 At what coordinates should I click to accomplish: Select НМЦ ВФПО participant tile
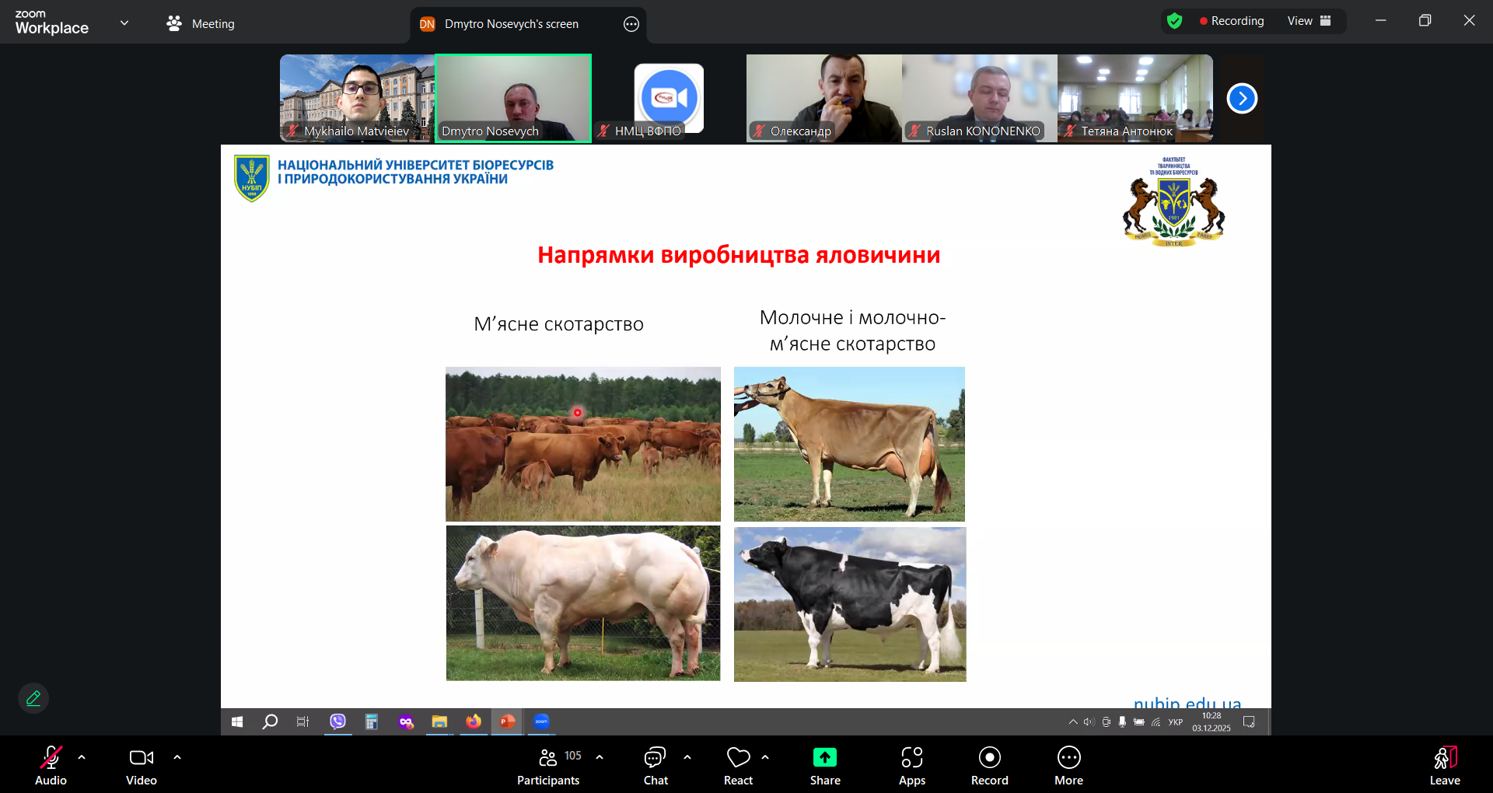669,98
